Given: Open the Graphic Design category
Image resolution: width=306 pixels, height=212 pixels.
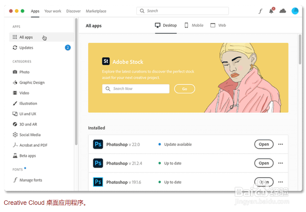Looking at the screenshot, I should pyautogui.click(x=42, y=83).
